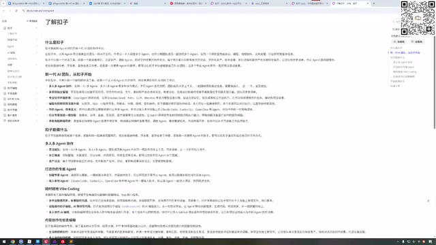Click the icon of the last sidebar section

click(5, 120)
